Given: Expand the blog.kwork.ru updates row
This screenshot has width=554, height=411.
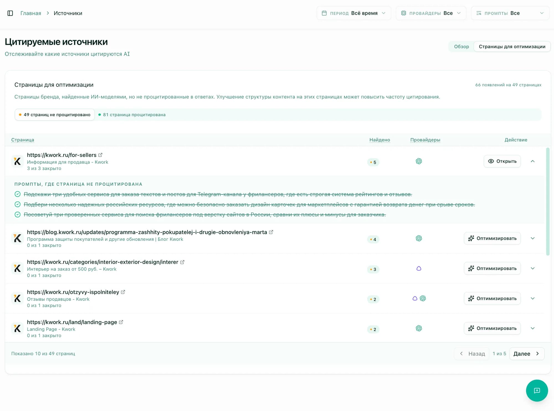Looking at the screenshot, I should pos(533,238).
